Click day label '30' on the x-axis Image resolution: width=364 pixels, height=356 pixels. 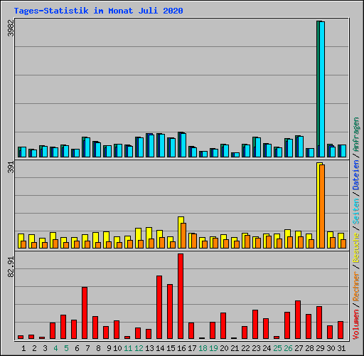[331, 348]
